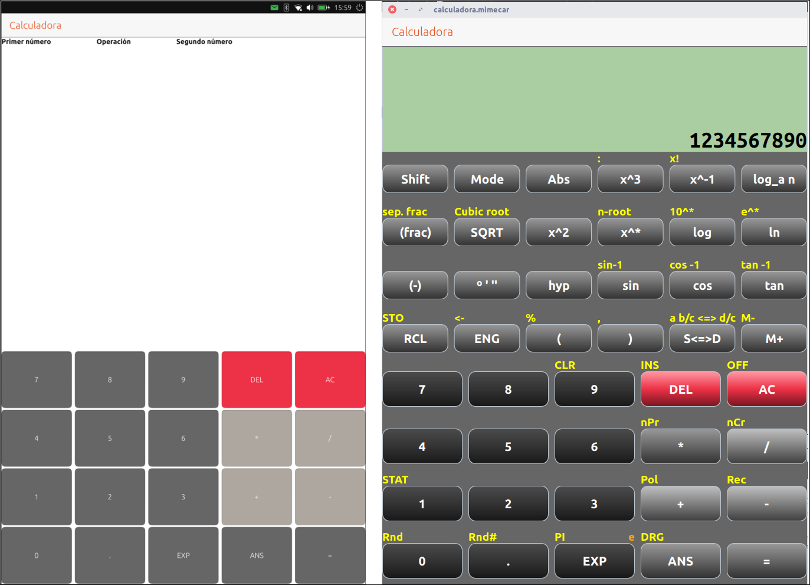Click the equals = button on the scientific calculator

[x=767, y=561]
